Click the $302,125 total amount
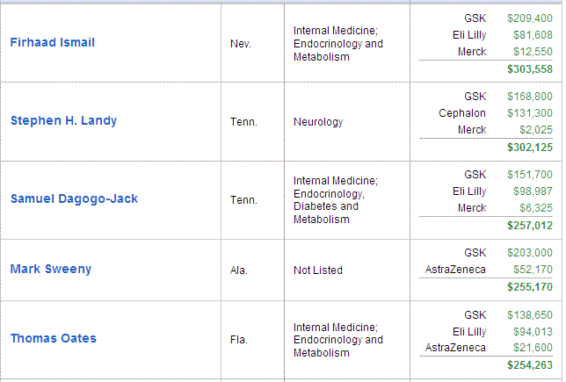Viewport: 566px width, 382px height. click(x=530, y=147)
